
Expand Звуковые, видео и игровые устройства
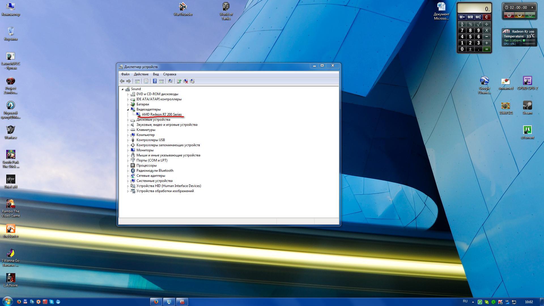point(128,125)
